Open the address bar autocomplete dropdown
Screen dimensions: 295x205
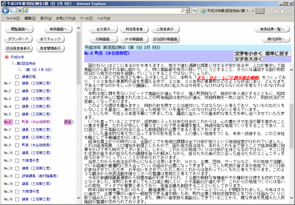point(188,11)
